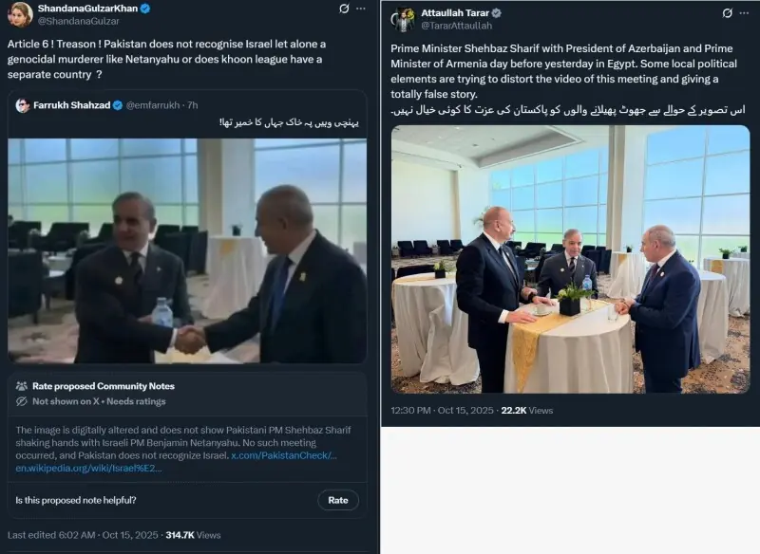Click the Grok icon on Shandana's post
This screenshot has height=554, width=760.
(344, 9)
